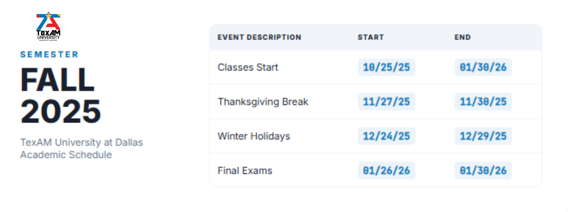Image resolution: width=569 pixels, height=212 pixels.
Task: Select the Winter Holidays row label
Action: pyautogui.click(x=254, y=136)
